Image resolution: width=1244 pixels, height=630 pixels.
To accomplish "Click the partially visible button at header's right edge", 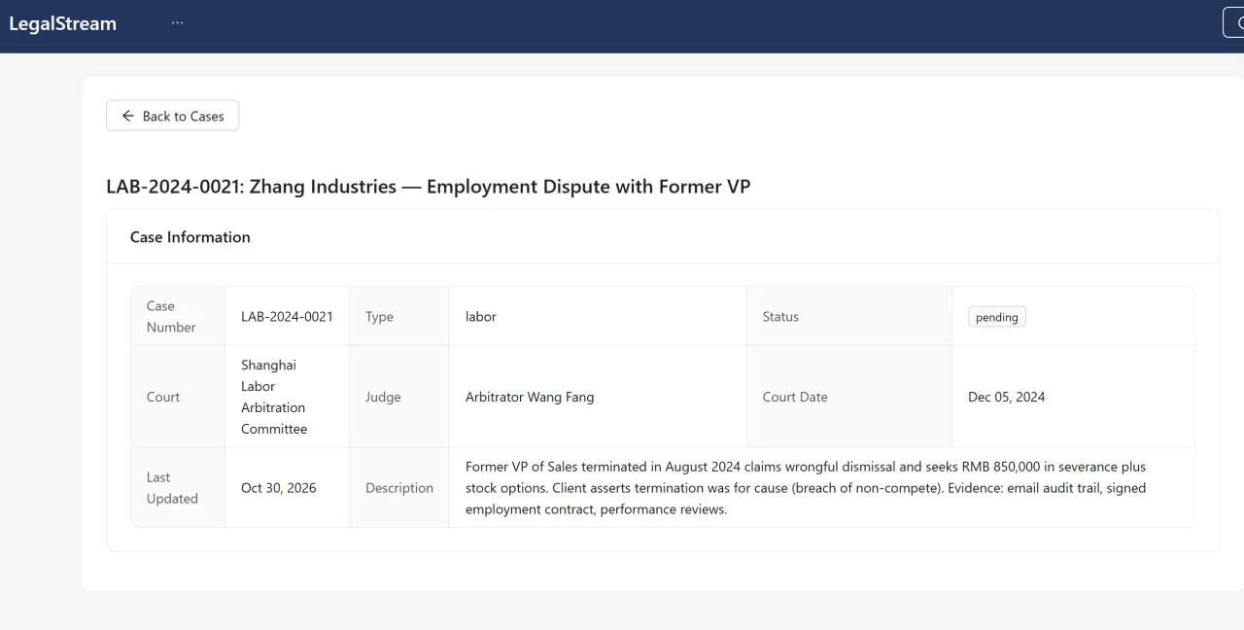I will (1233, 23).
